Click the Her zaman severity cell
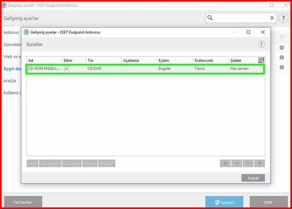The image size is (292, 209). (x=239, y=68)
